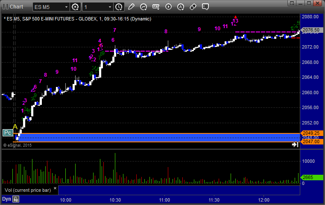Click the circled A alerts icon

(x=181, y=7)
